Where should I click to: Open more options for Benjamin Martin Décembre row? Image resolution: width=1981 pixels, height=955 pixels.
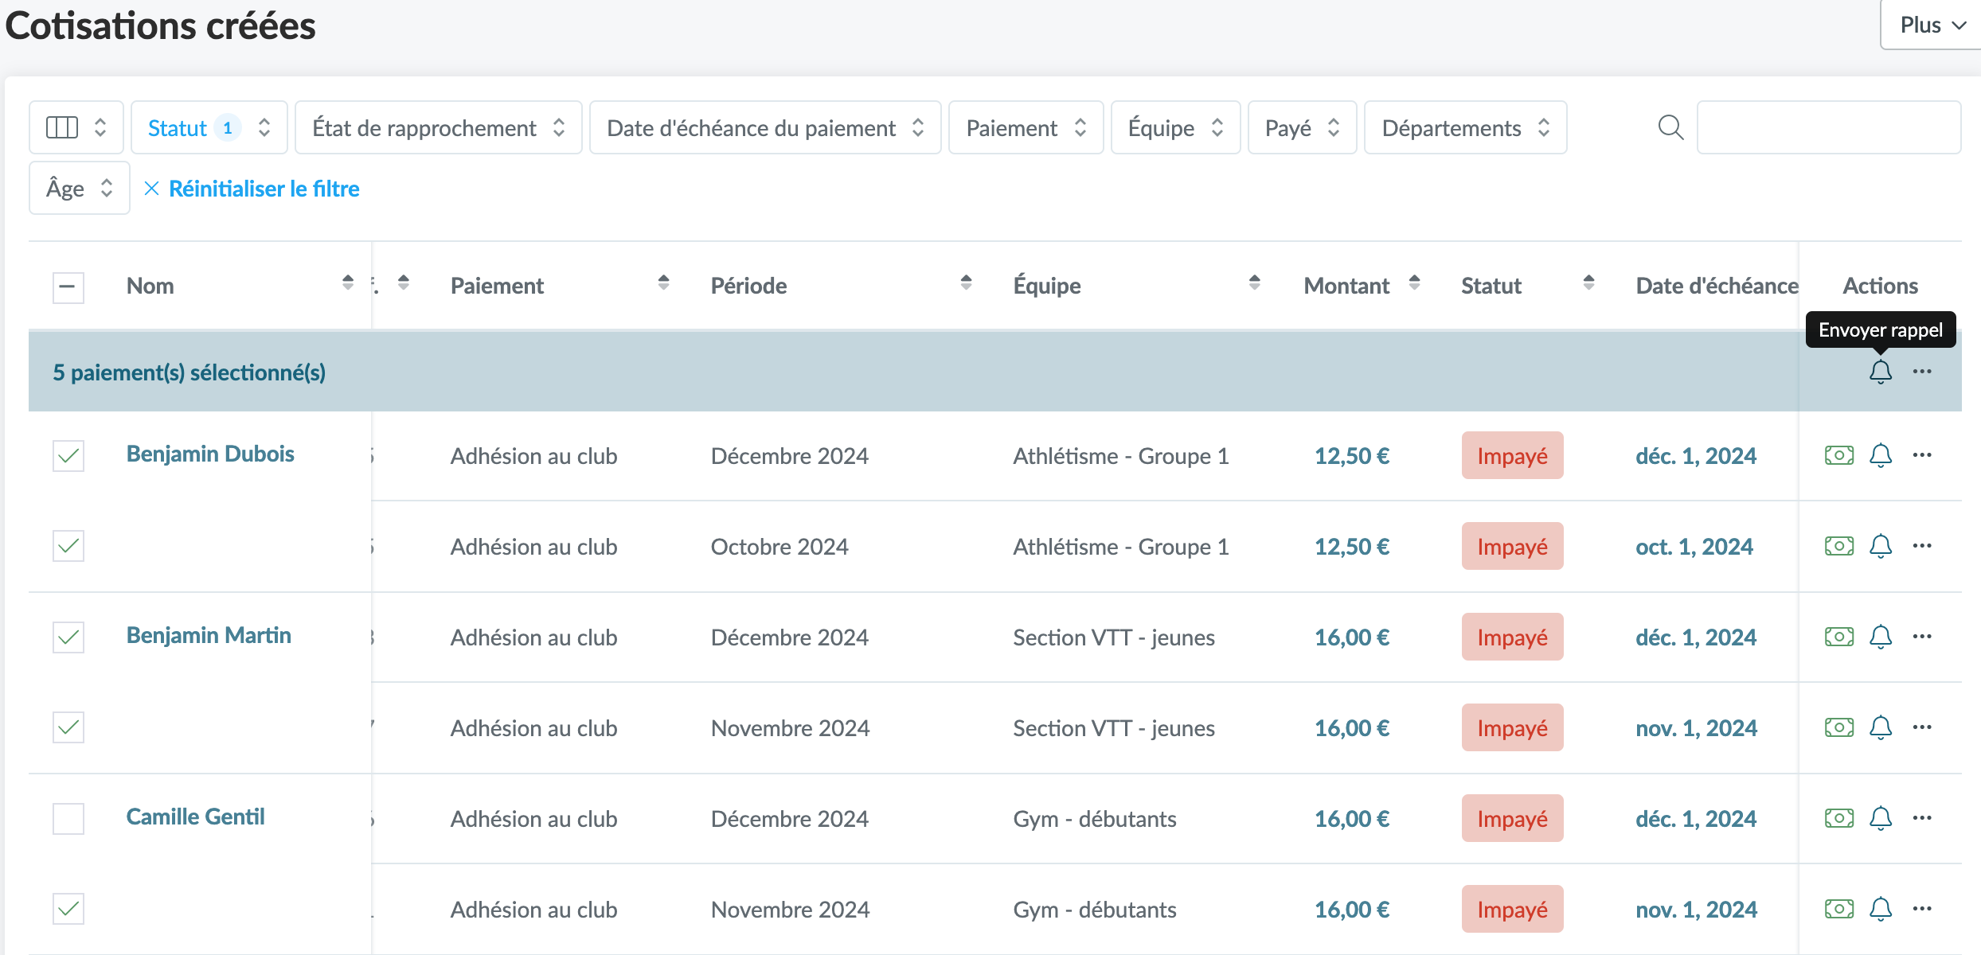tap(1922, 637)
